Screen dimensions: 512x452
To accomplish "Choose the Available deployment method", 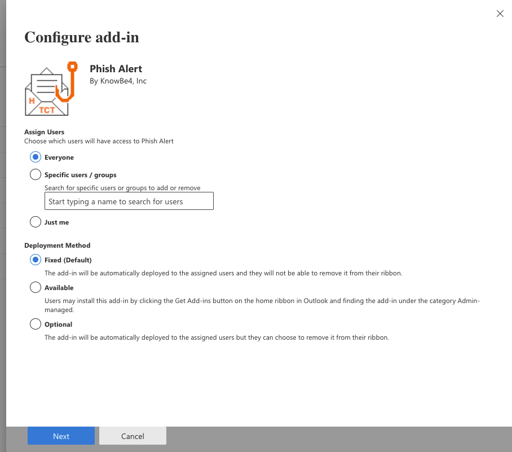I will coord(35,288).
